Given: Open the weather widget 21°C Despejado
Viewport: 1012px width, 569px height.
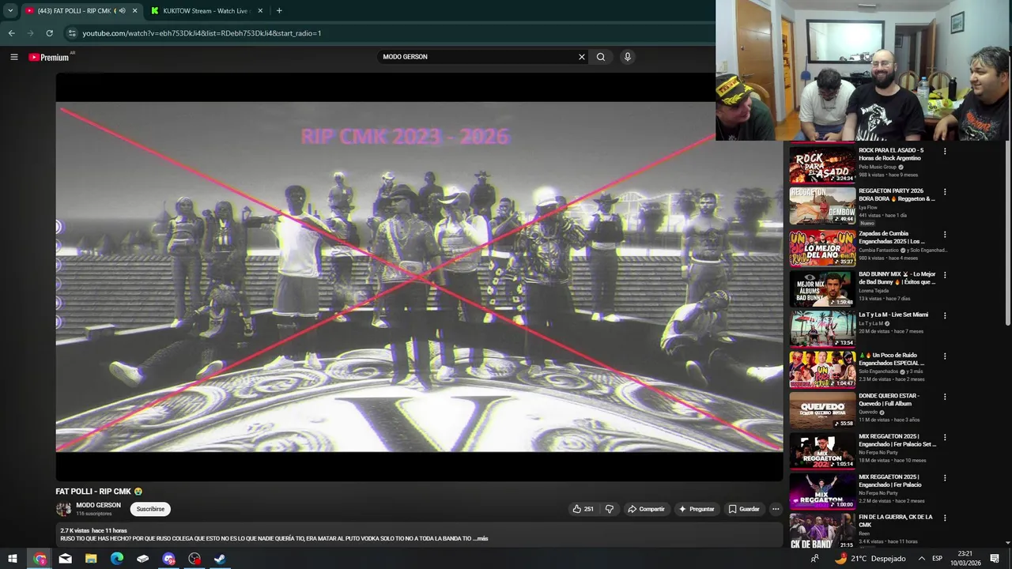Looking at the screenshot, I should point(870,559).
